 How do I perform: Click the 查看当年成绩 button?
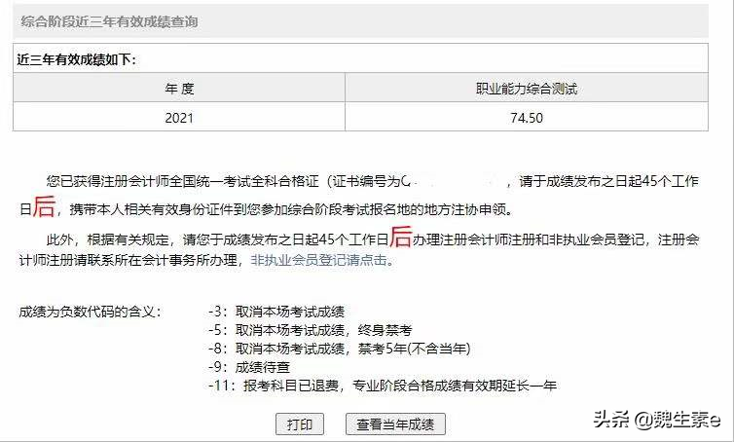click(x=395, y=424)
